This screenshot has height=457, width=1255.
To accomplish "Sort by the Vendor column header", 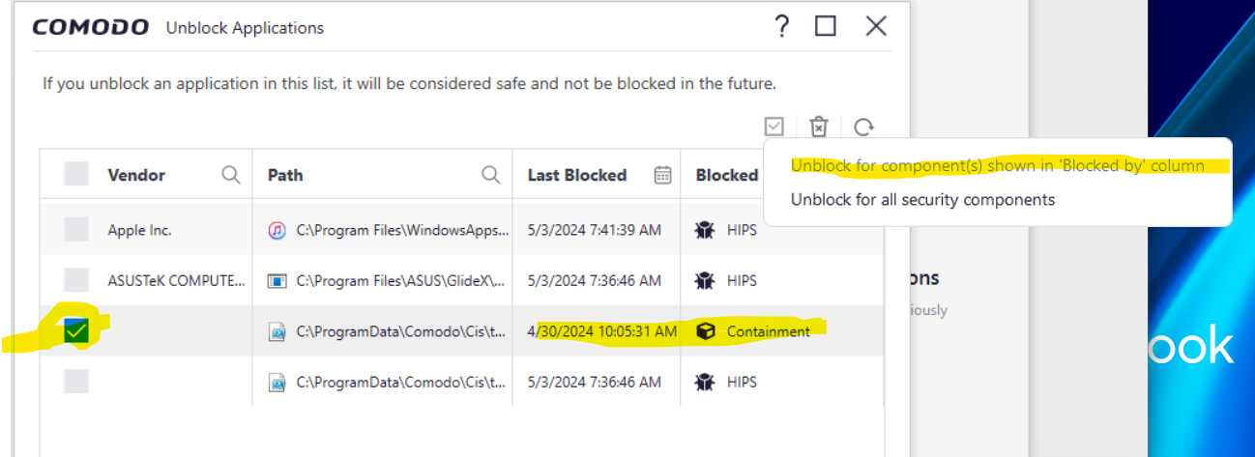I will coord(136,175).
